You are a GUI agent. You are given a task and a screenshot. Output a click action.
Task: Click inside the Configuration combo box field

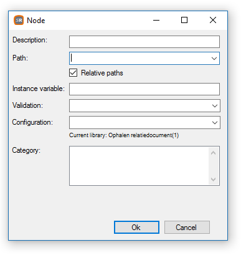point(139,123)
